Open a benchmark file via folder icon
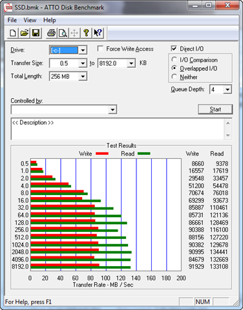 click(24, 33)
